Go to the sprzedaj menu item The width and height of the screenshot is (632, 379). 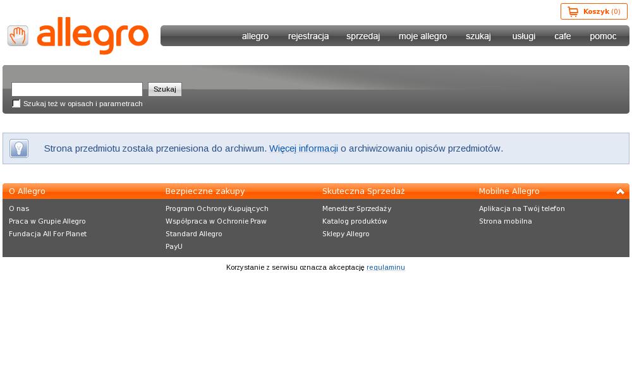[x=363, y=36]
